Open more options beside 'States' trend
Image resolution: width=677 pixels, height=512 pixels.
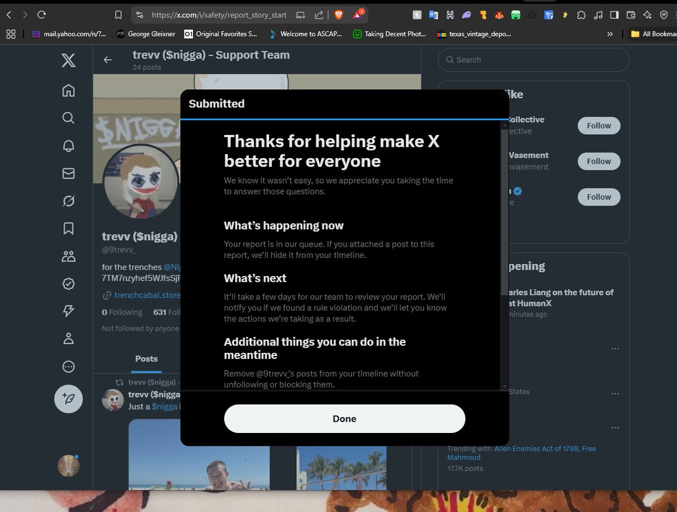(616, 394)
